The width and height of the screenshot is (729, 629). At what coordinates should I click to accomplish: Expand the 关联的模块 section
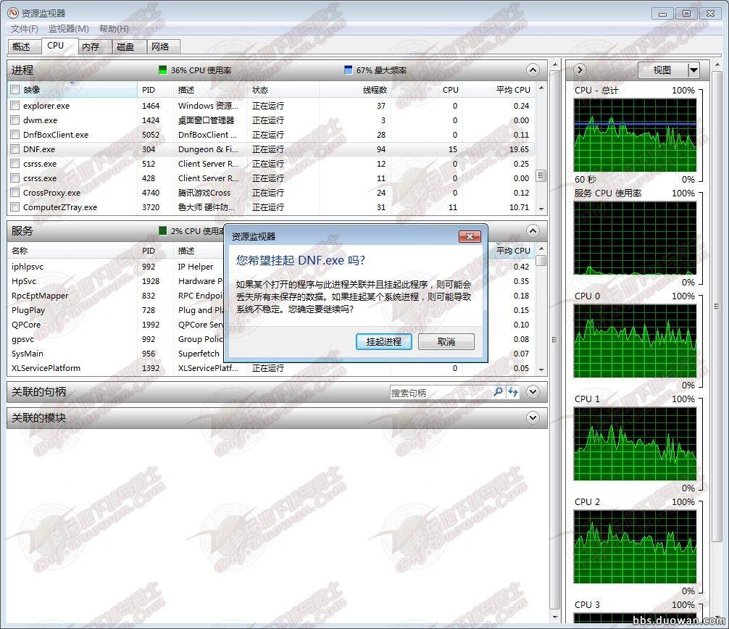click(x=533, y=418)
